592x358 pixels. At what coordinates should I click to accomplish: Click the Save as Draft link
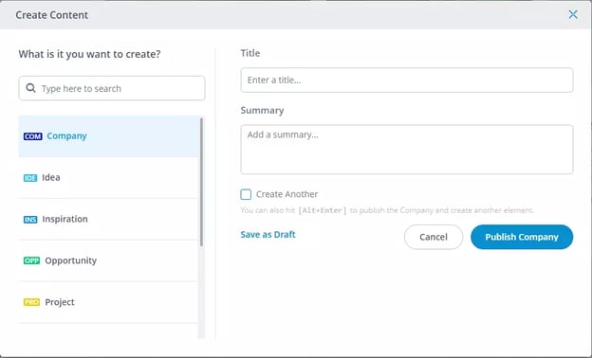tap(268, 234)
